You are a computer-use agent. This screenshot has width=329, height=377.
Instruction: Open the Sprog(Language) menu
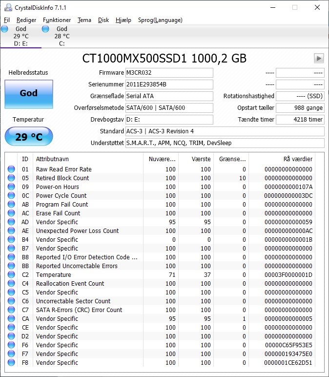click(160, 20)
